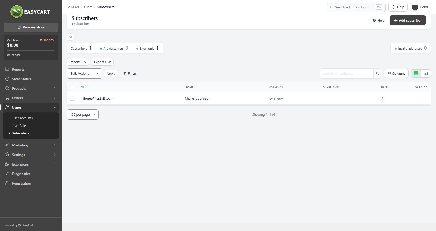Expand the Orders menu chevron

(55, 98)
